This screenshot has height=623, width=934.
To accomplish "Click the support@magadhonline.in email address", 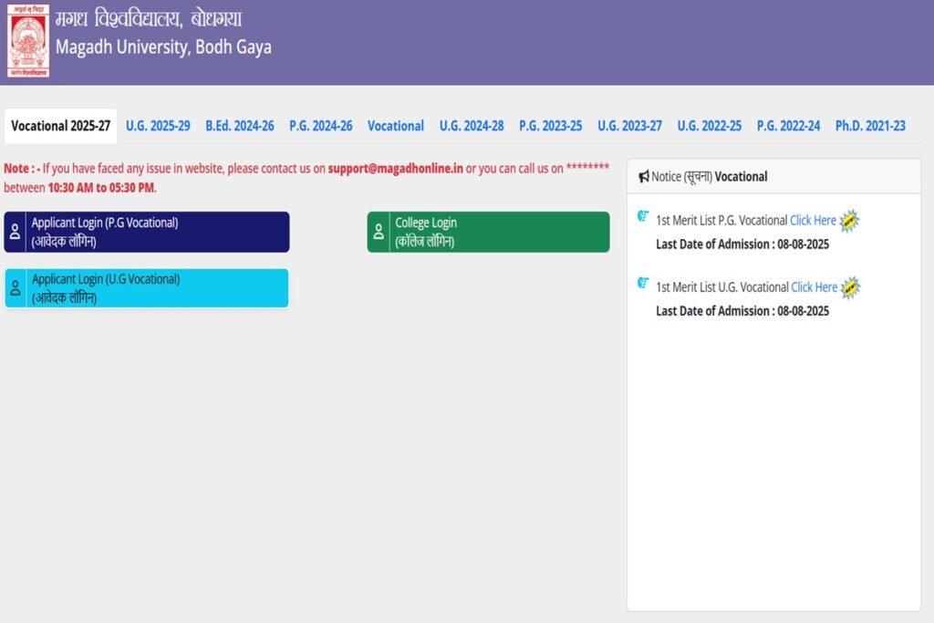I will coord(396,169).
